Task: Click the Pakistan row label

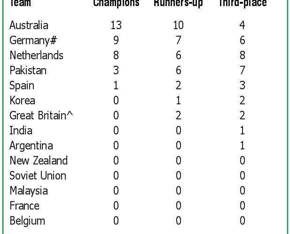Action: click(x=28, y=70)
